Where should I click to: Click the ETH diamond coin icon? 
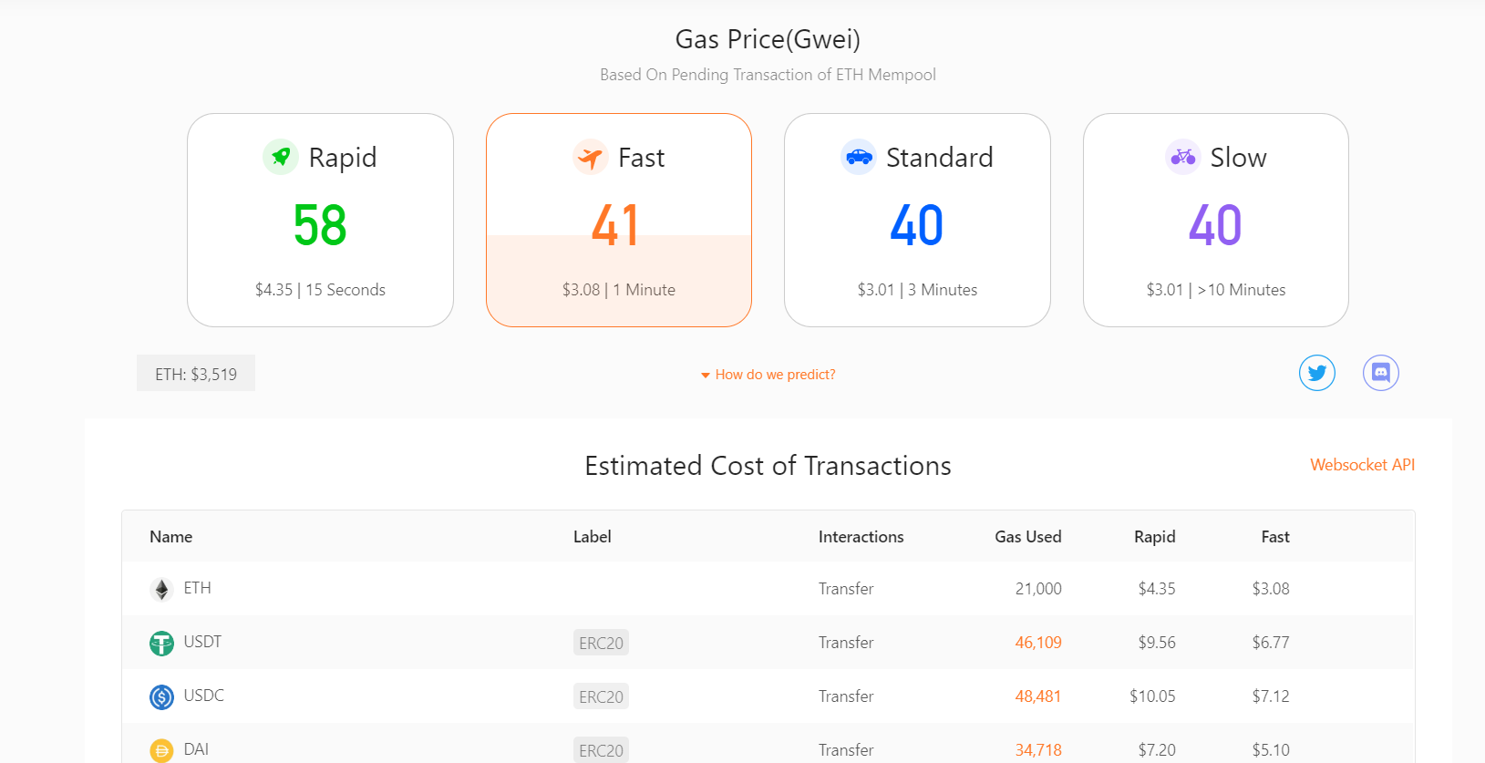coord(161,590)
